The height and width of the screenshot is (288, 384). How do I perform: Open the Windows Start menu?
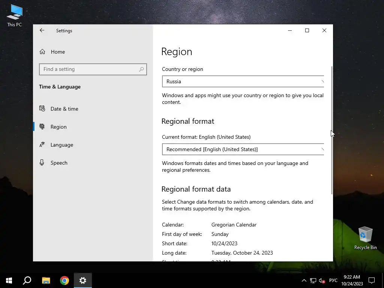(x=9, y=280)
